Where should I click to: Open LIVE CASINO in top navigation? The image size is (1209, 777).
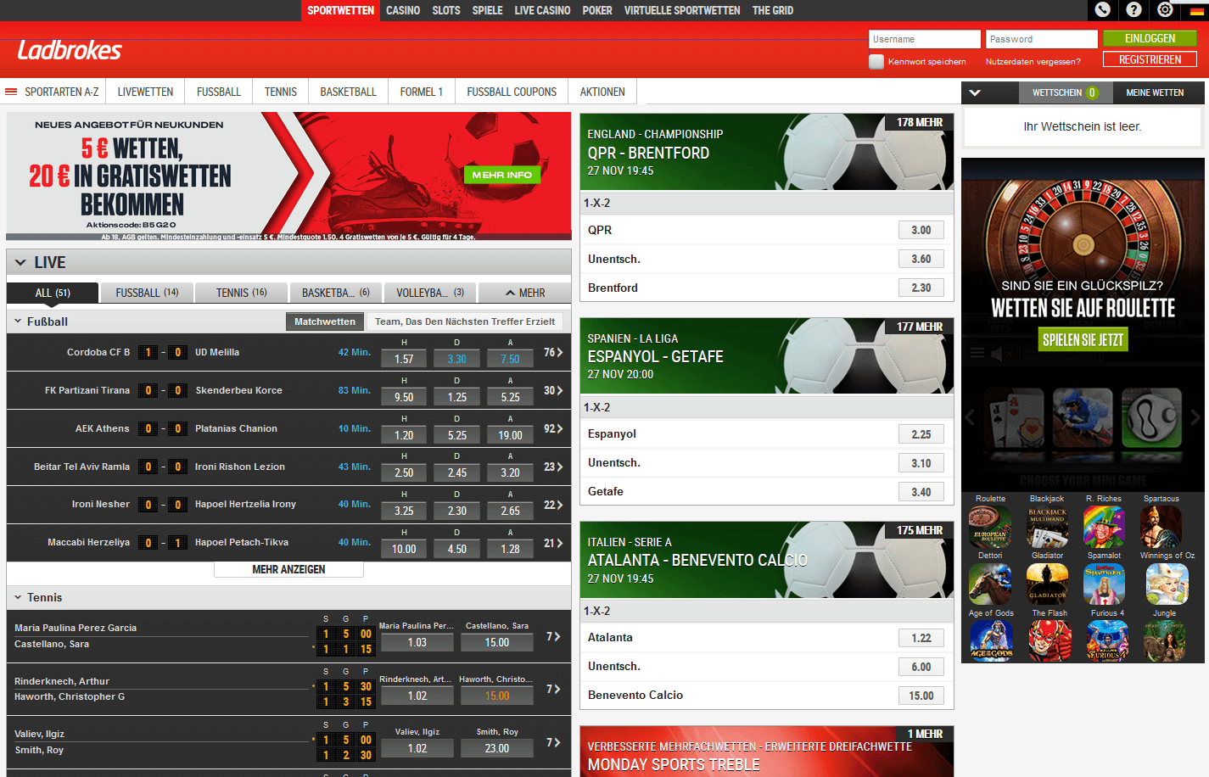click(x=542, y=10)
